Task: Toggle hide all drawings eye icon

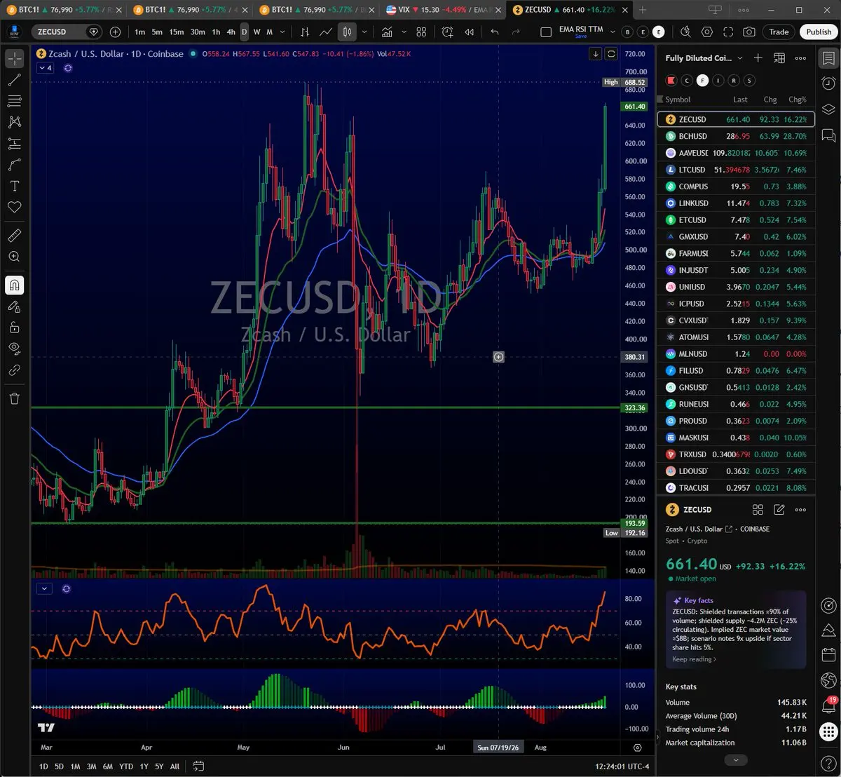Action: pyautogui.click(x=14, y=349)
